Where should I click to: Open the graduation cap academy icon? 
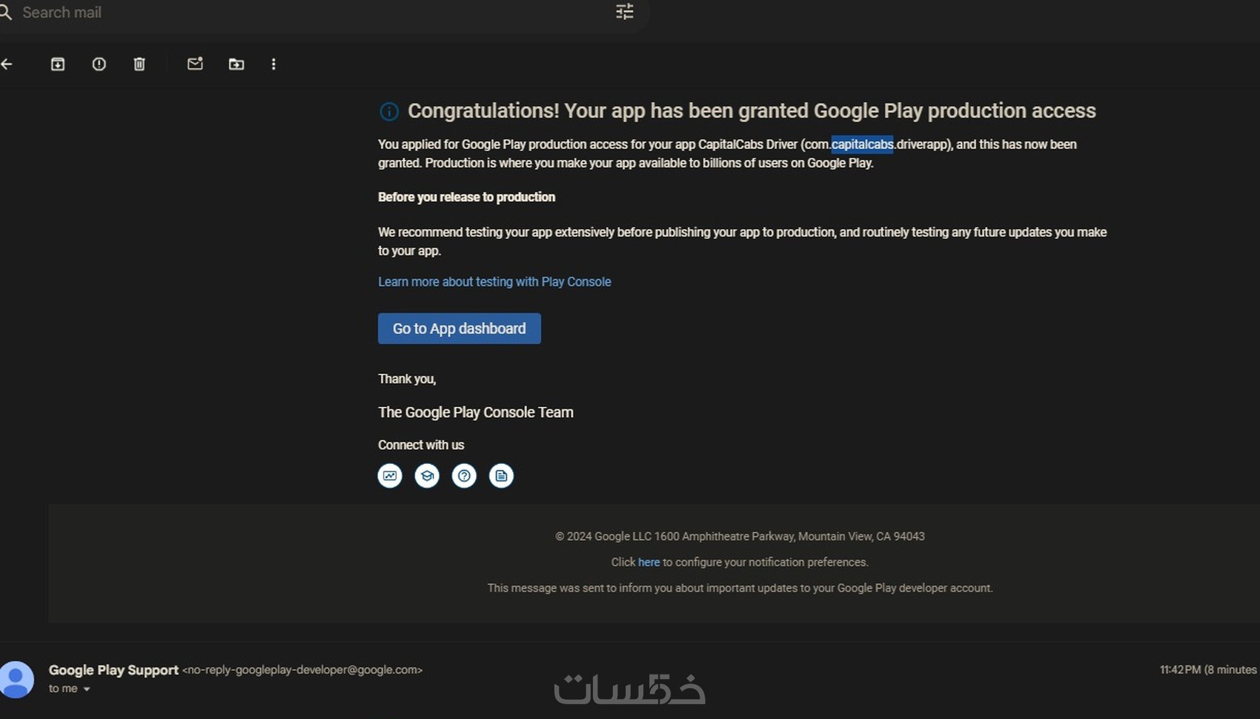[x=427, y=476]
